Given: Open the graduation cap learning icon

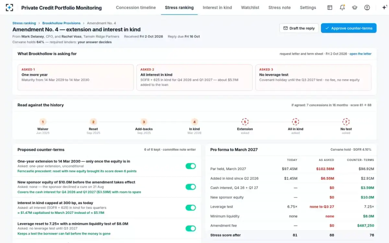Looking at the screenshot, I should (355, 7).
